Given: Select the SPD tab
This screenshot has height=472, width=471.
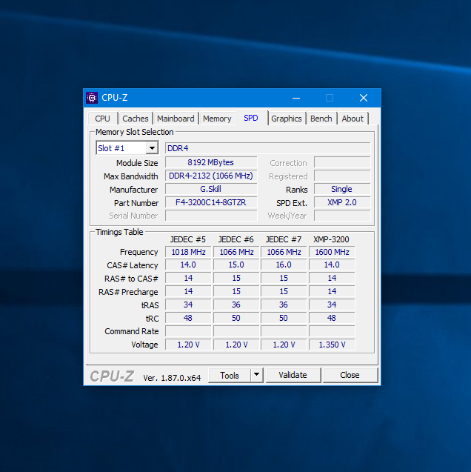Looking at the screenshot, I should coord(251,118).
